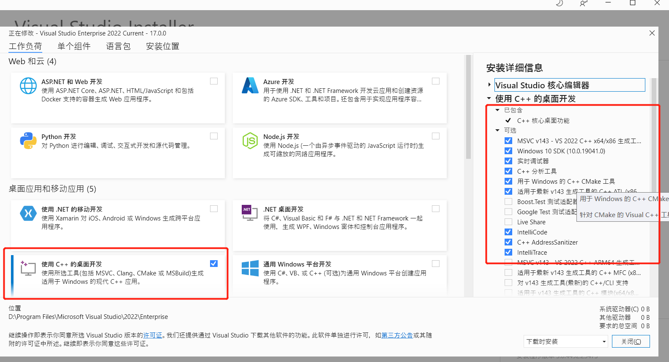
Task: Uncheck Windows 10 SDK (10.0.19041.0)
Action: point(508,151)
